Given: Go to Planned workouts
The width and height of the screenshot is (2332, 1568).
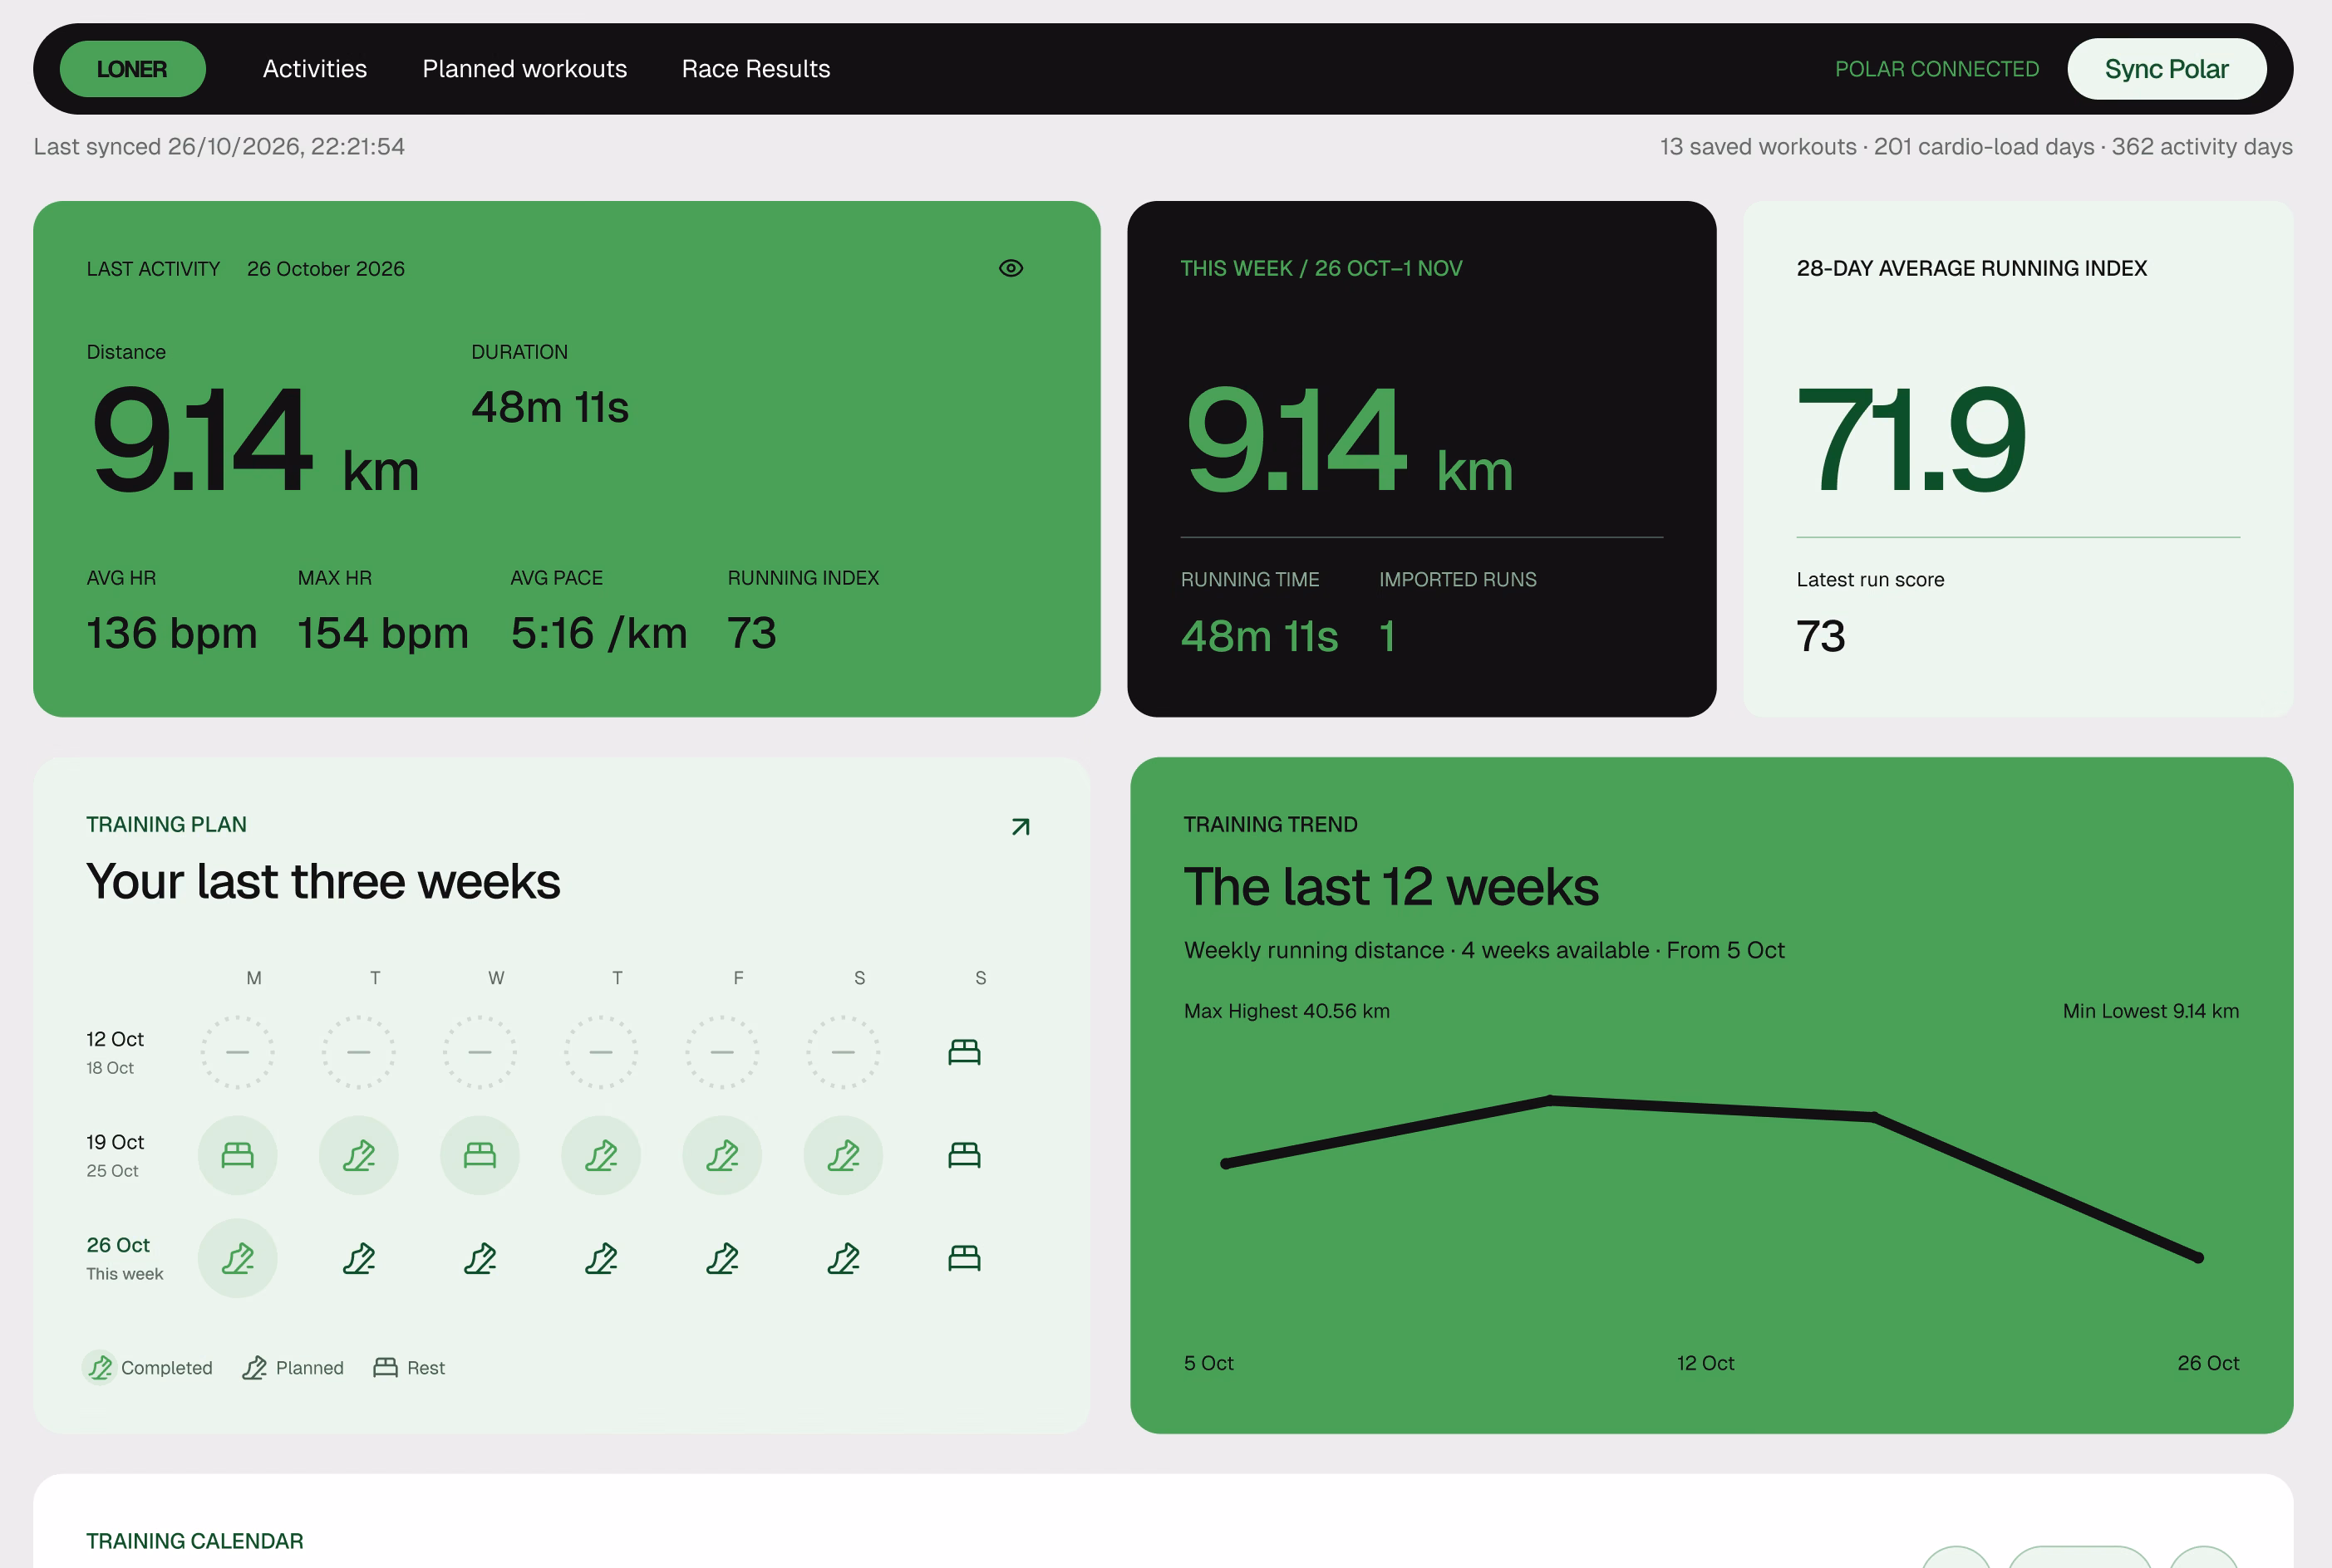Looking at the screenshot, I should tap(524, 69).
